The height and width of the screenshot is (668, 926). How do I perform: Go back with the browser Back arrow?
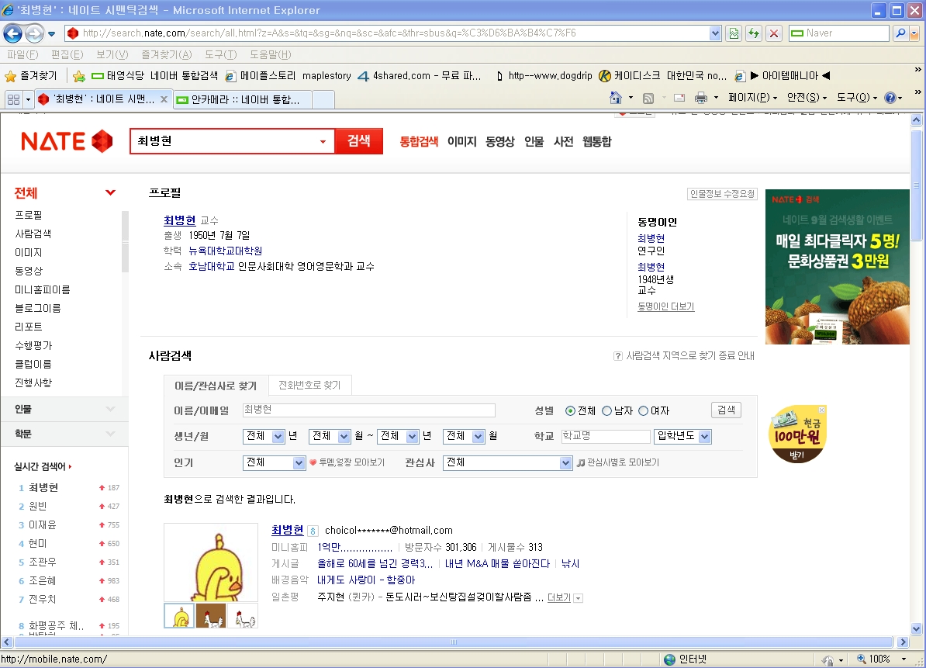pos(13,33)
